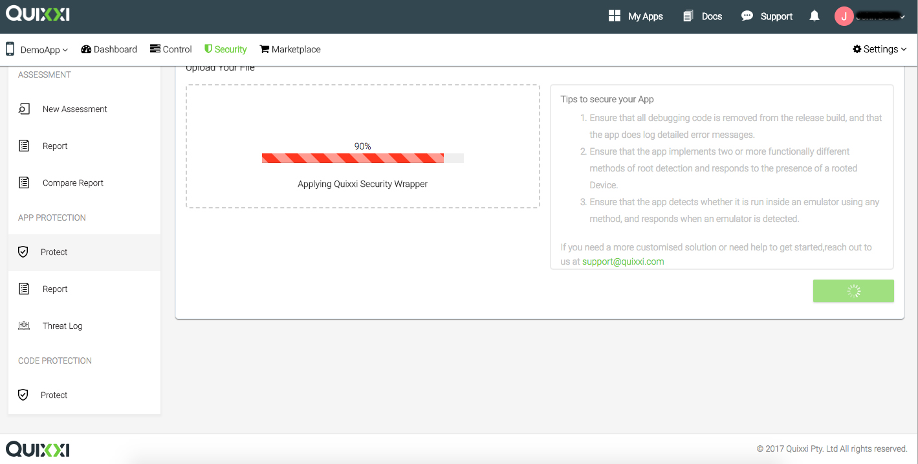Click the Support chat bubble icon

coord(747,16)
